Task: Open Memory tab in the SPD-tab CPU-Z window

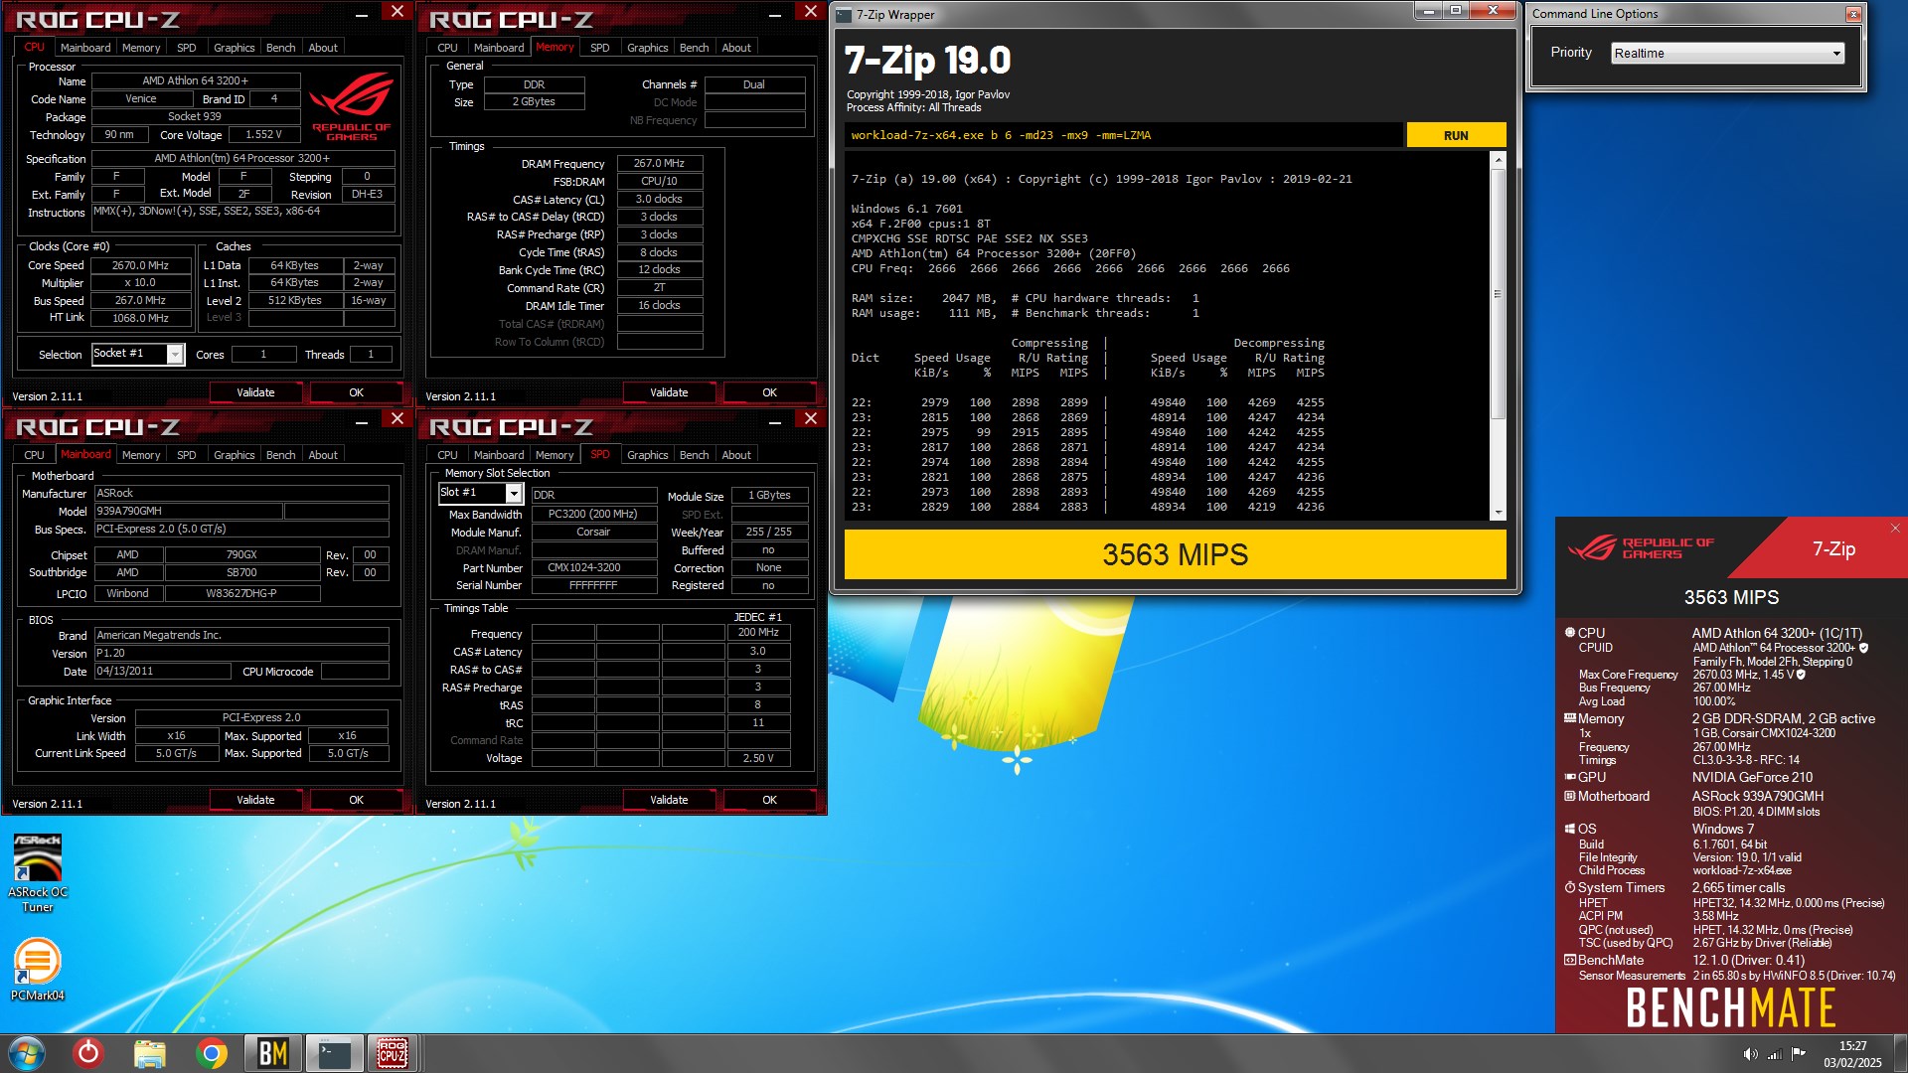Action: [x=555, y=455]
